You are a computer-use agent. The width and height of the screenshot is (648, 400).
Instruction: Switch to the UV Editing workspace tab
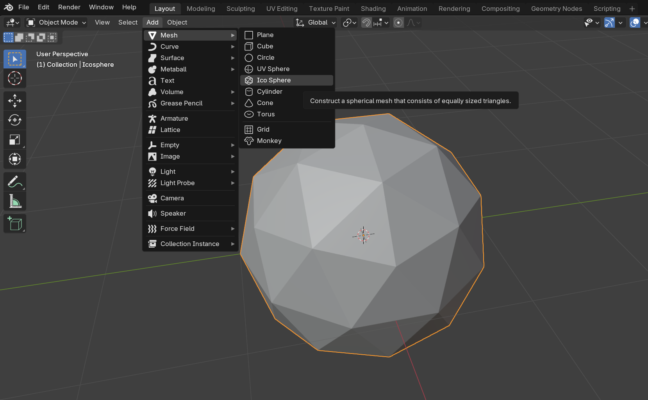(282, 9)
